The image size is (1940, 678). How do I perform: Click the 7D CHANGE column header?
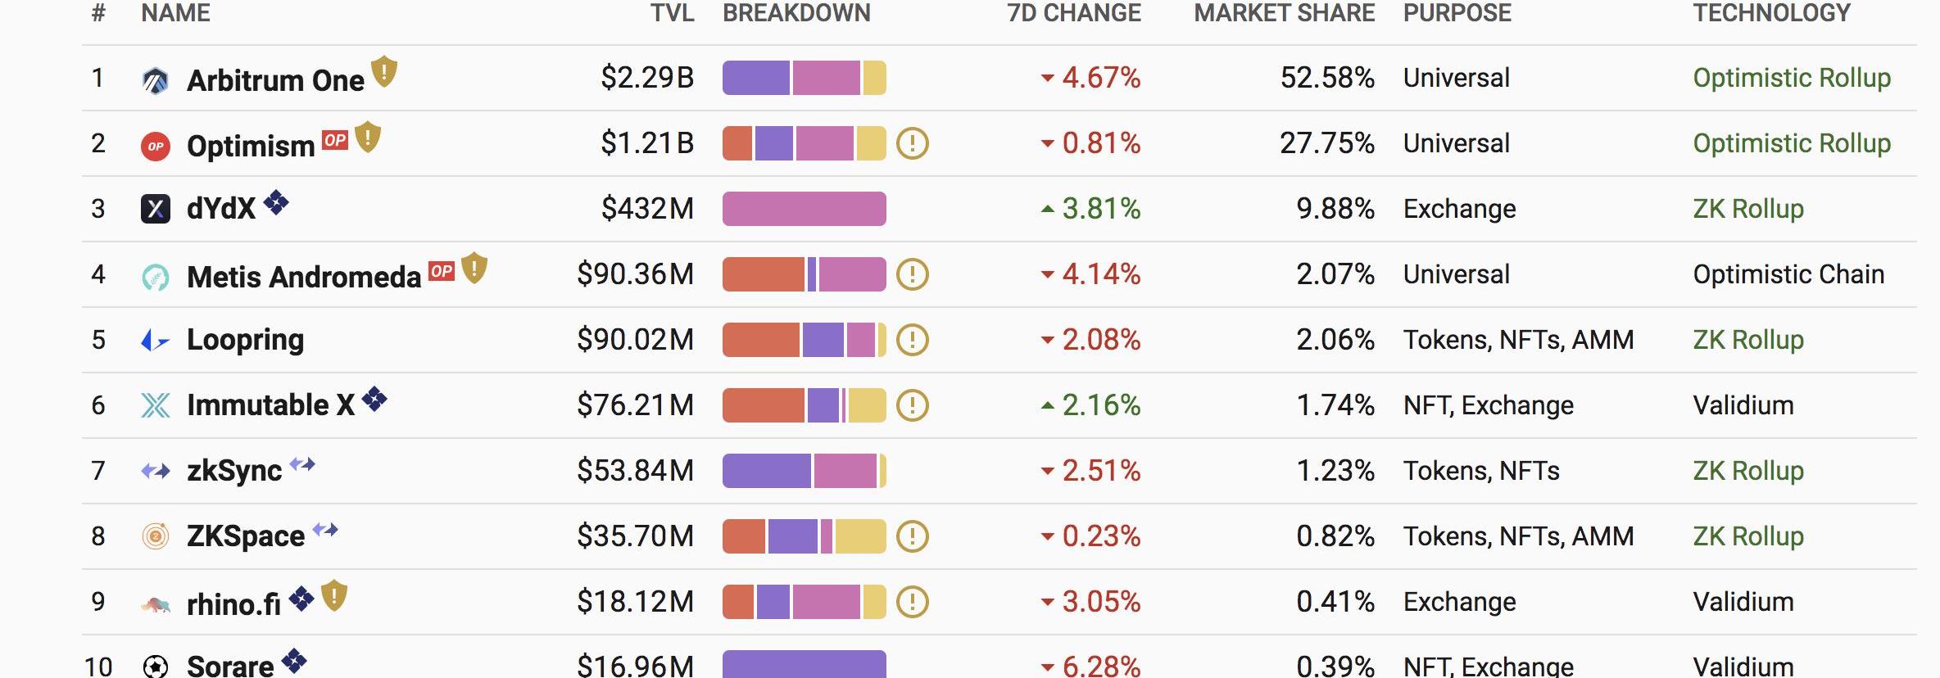pyautogui.click(x=1073, y=13)
